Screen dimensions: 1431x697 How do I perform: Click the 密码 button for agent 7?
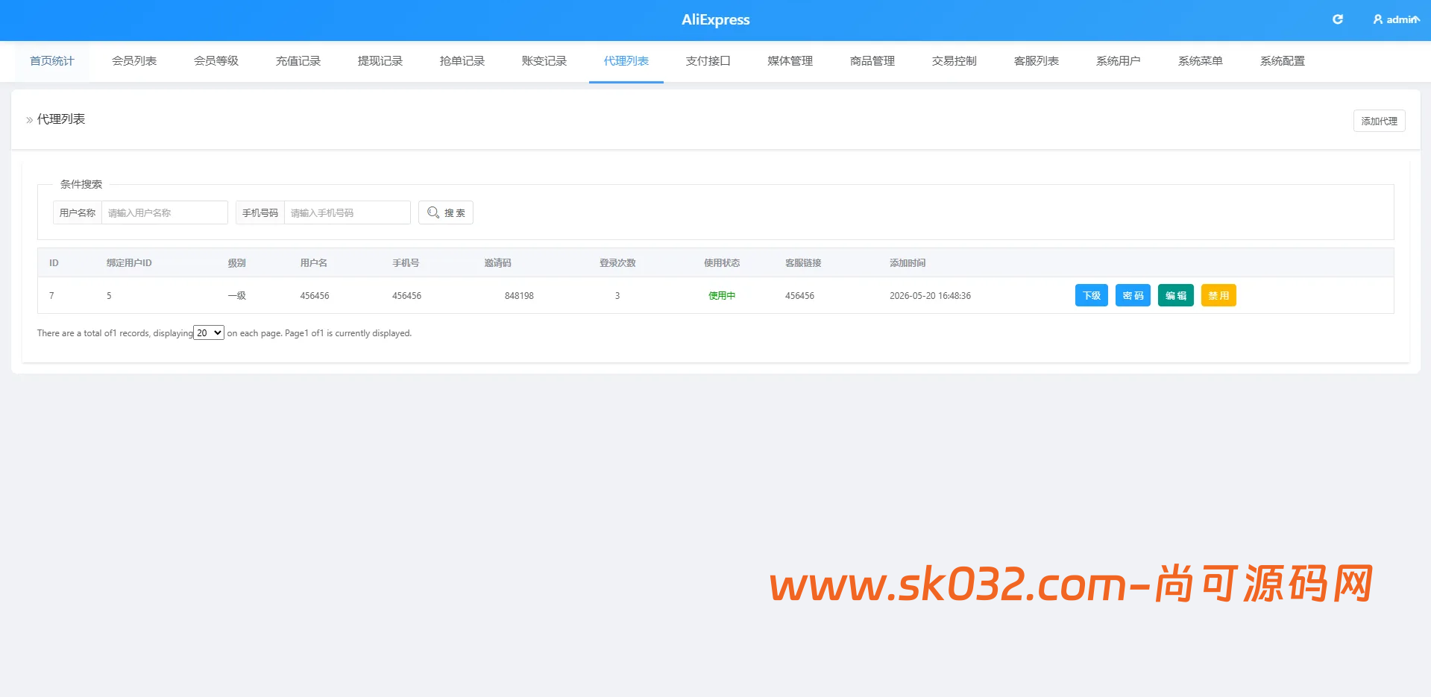[1133, 295]
